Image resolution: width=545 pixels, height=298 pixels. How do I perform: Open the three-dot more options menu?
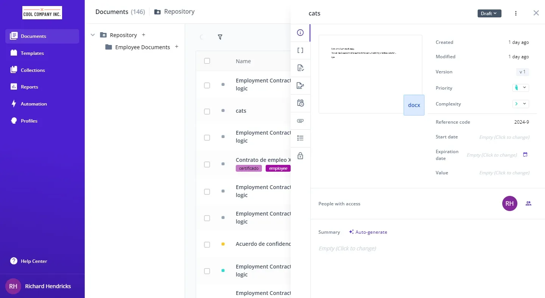click(x=515, y=14)
